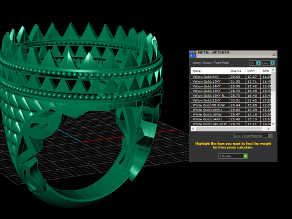Click the Calculate button

click(233, 156)
